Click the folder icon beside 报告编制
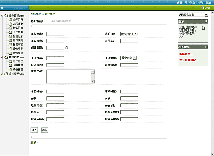 click(x=10, y=40)
